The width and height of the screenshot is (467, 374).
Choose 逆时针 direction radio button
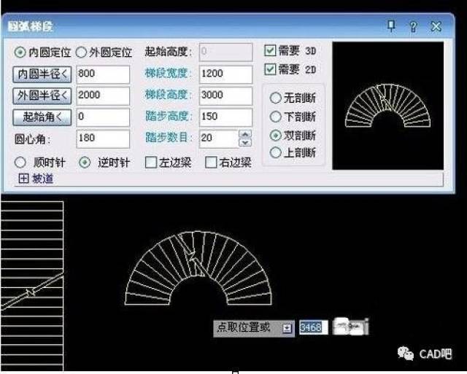[x=85, y=163]
